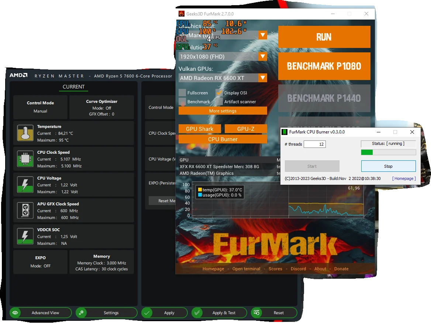Toggle the Fullscreen checkbox in FurMark

click(x=182, y=93)
